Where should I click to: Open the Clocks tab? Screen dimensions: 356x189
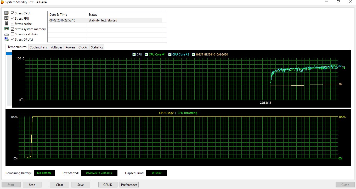[x=83, y=47]
